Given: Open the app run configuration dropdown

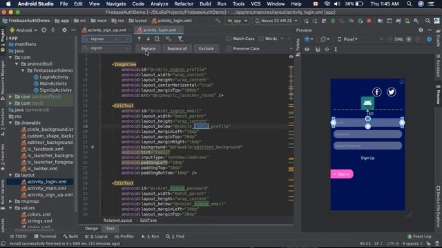Looking at the screenshot, I should pos(238,21).
